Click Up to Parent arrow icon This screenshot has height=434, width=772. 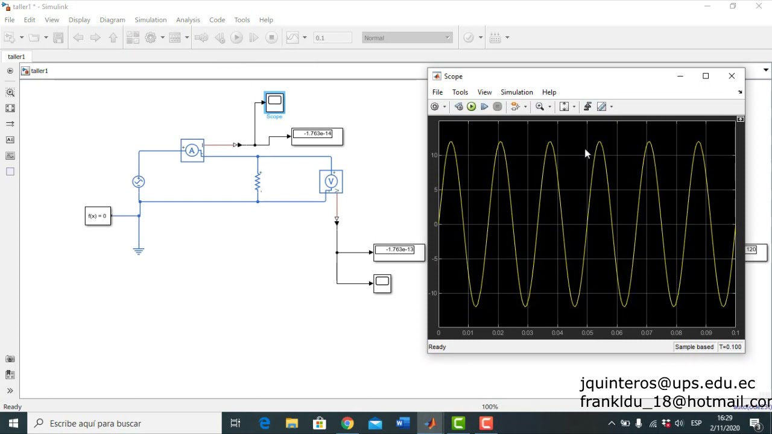click(x=113, y=38)
